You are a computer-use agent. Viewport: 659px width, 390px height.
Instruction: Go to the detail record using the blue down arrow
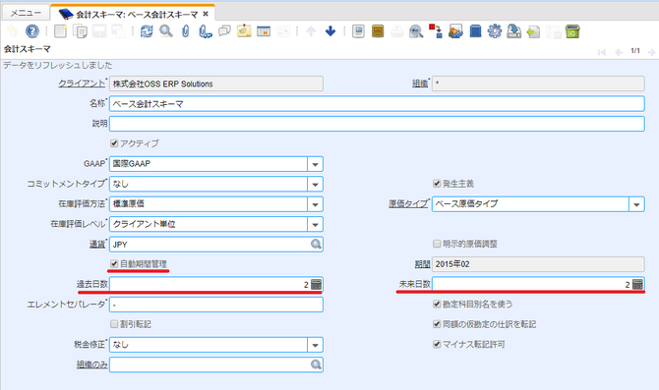(330, 31)
